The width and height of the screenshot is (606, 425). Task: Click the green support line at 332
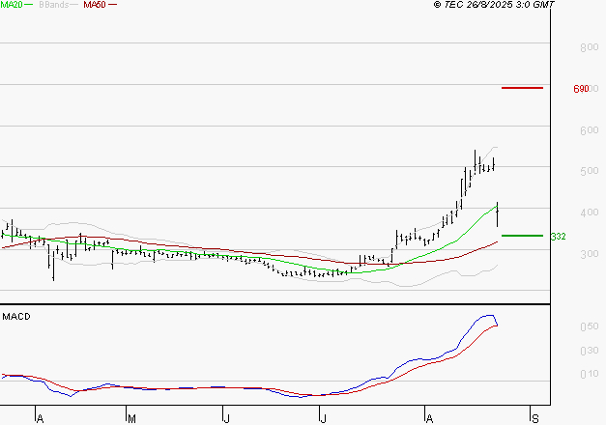click(x=522, y=236)
